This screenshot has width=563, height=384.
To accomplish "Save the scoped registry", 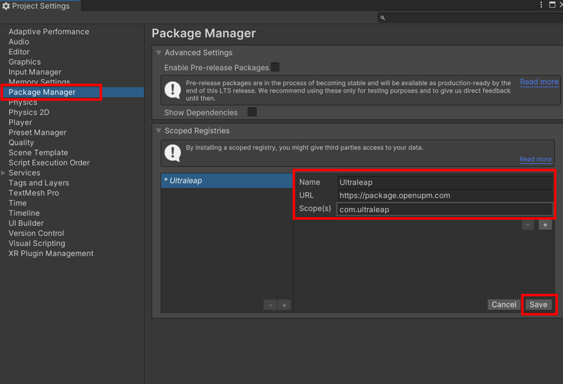I will [538, 304].
